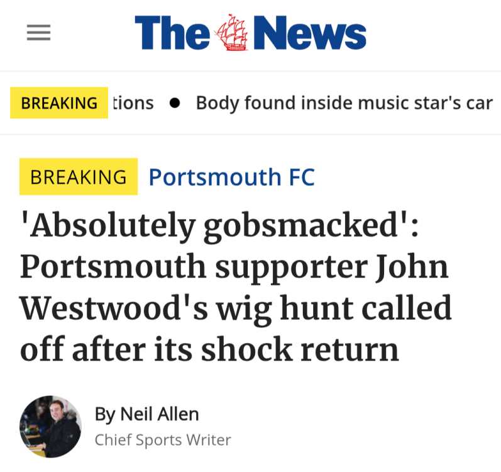Open Neil Allen's round author photo
Image resolution: width=501 pixels, height=472 pixels.
(50, 427)
